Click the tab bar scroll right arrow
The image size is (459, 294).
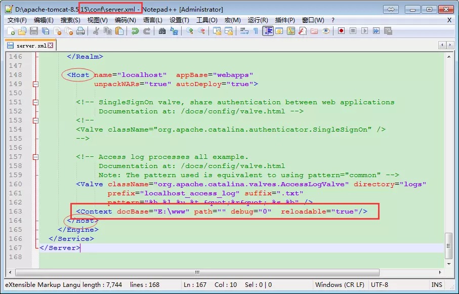(x=450, y=45)
